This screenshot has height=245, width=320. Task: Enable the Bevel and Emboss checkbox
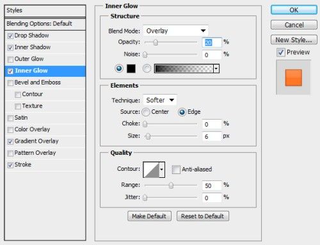pos(10,83)
